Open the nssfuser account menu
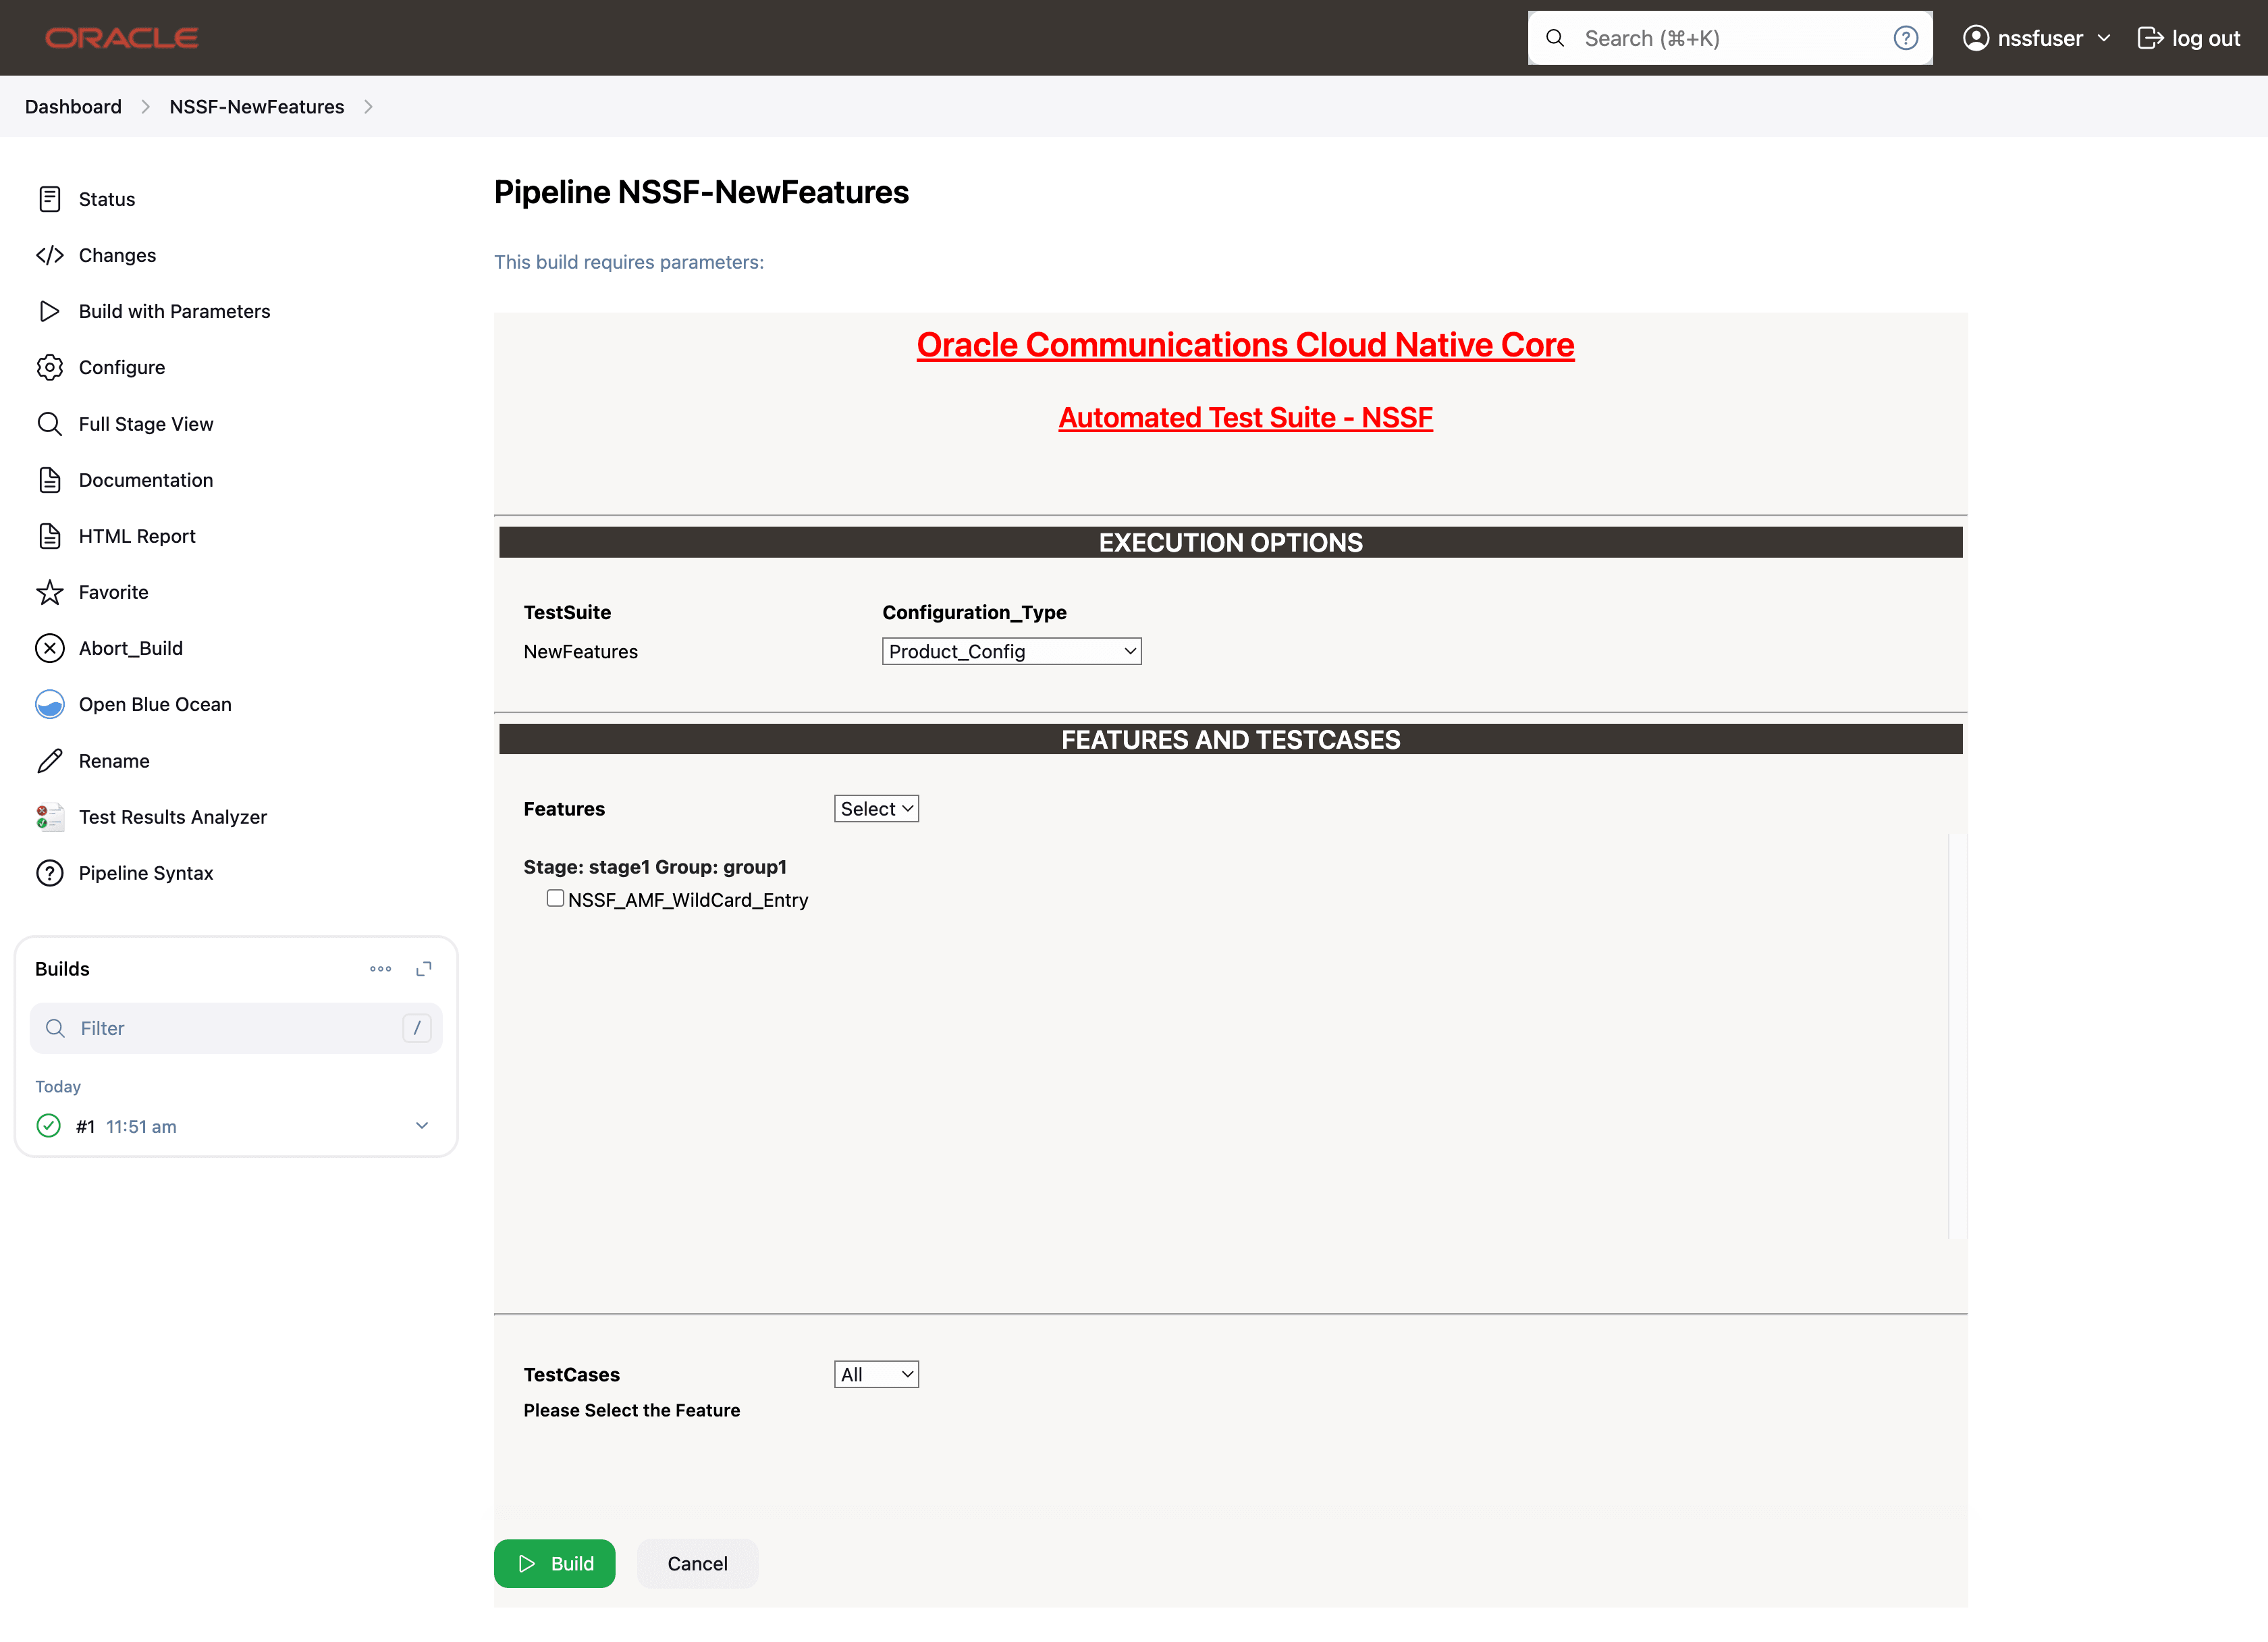2268x1642 pixels. 2037,38
